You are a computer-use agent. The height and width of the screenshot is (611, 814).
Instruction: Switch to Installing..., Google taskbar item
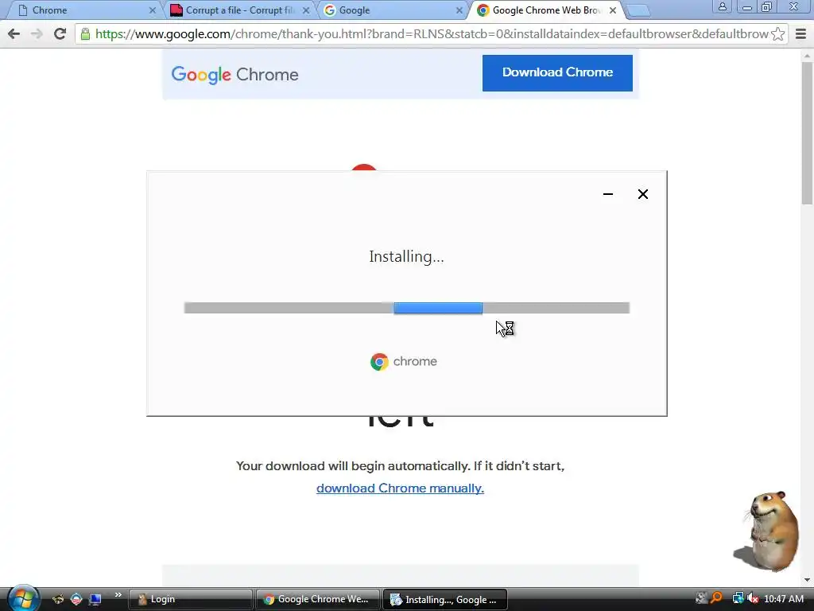point(444,599)
